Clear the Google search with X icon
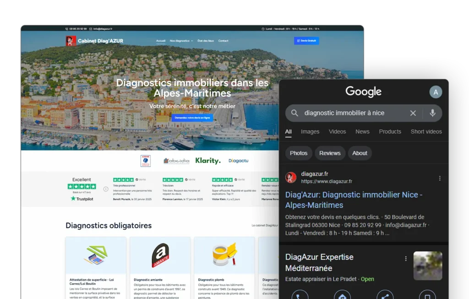Image resolution: width=469 pixels, height=299 pixels. click(x=413, y=113)
